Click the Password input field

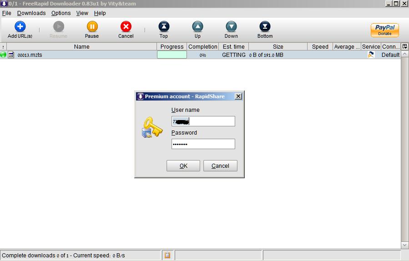click(203, 144)
